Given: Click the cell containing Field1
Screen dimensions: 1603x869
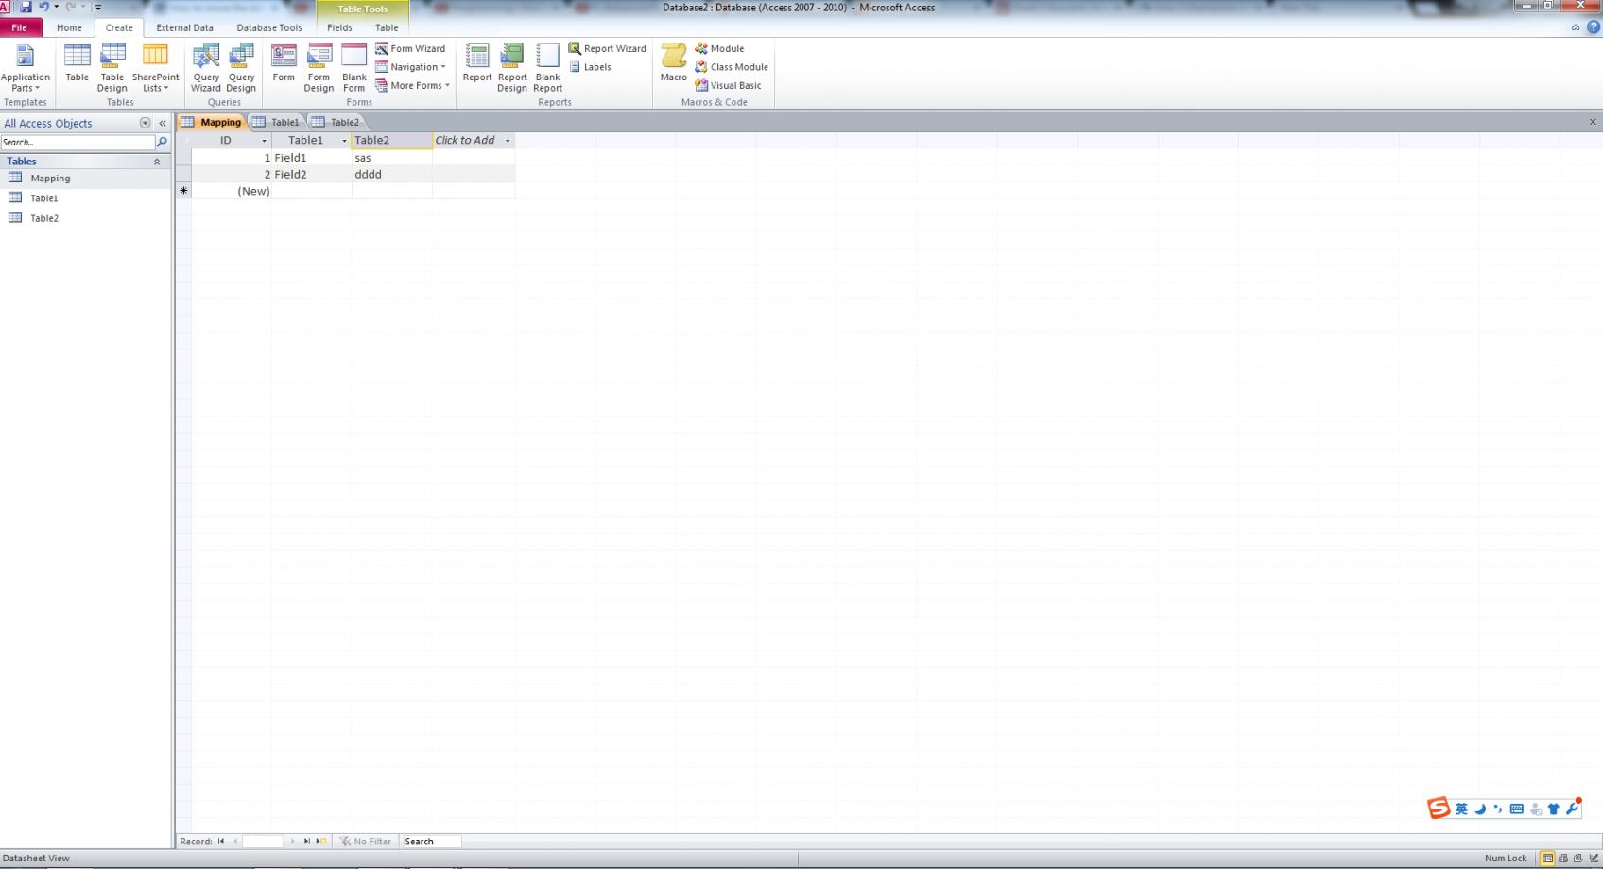Looking at the screenshot, I should coord(311,158).
